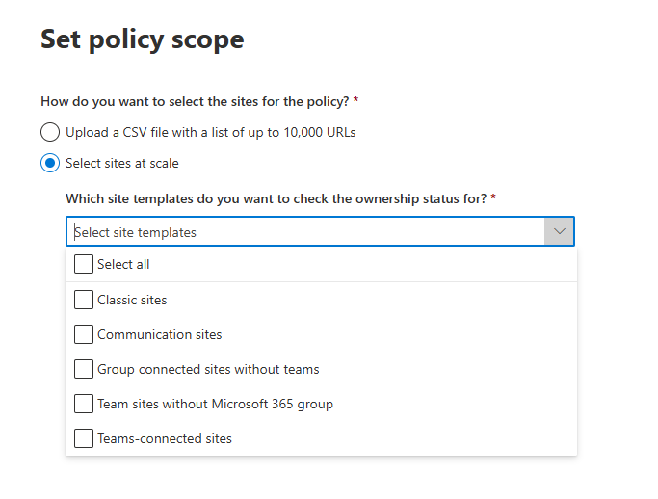Pick the "Classic sites" option text

[132, 300]
